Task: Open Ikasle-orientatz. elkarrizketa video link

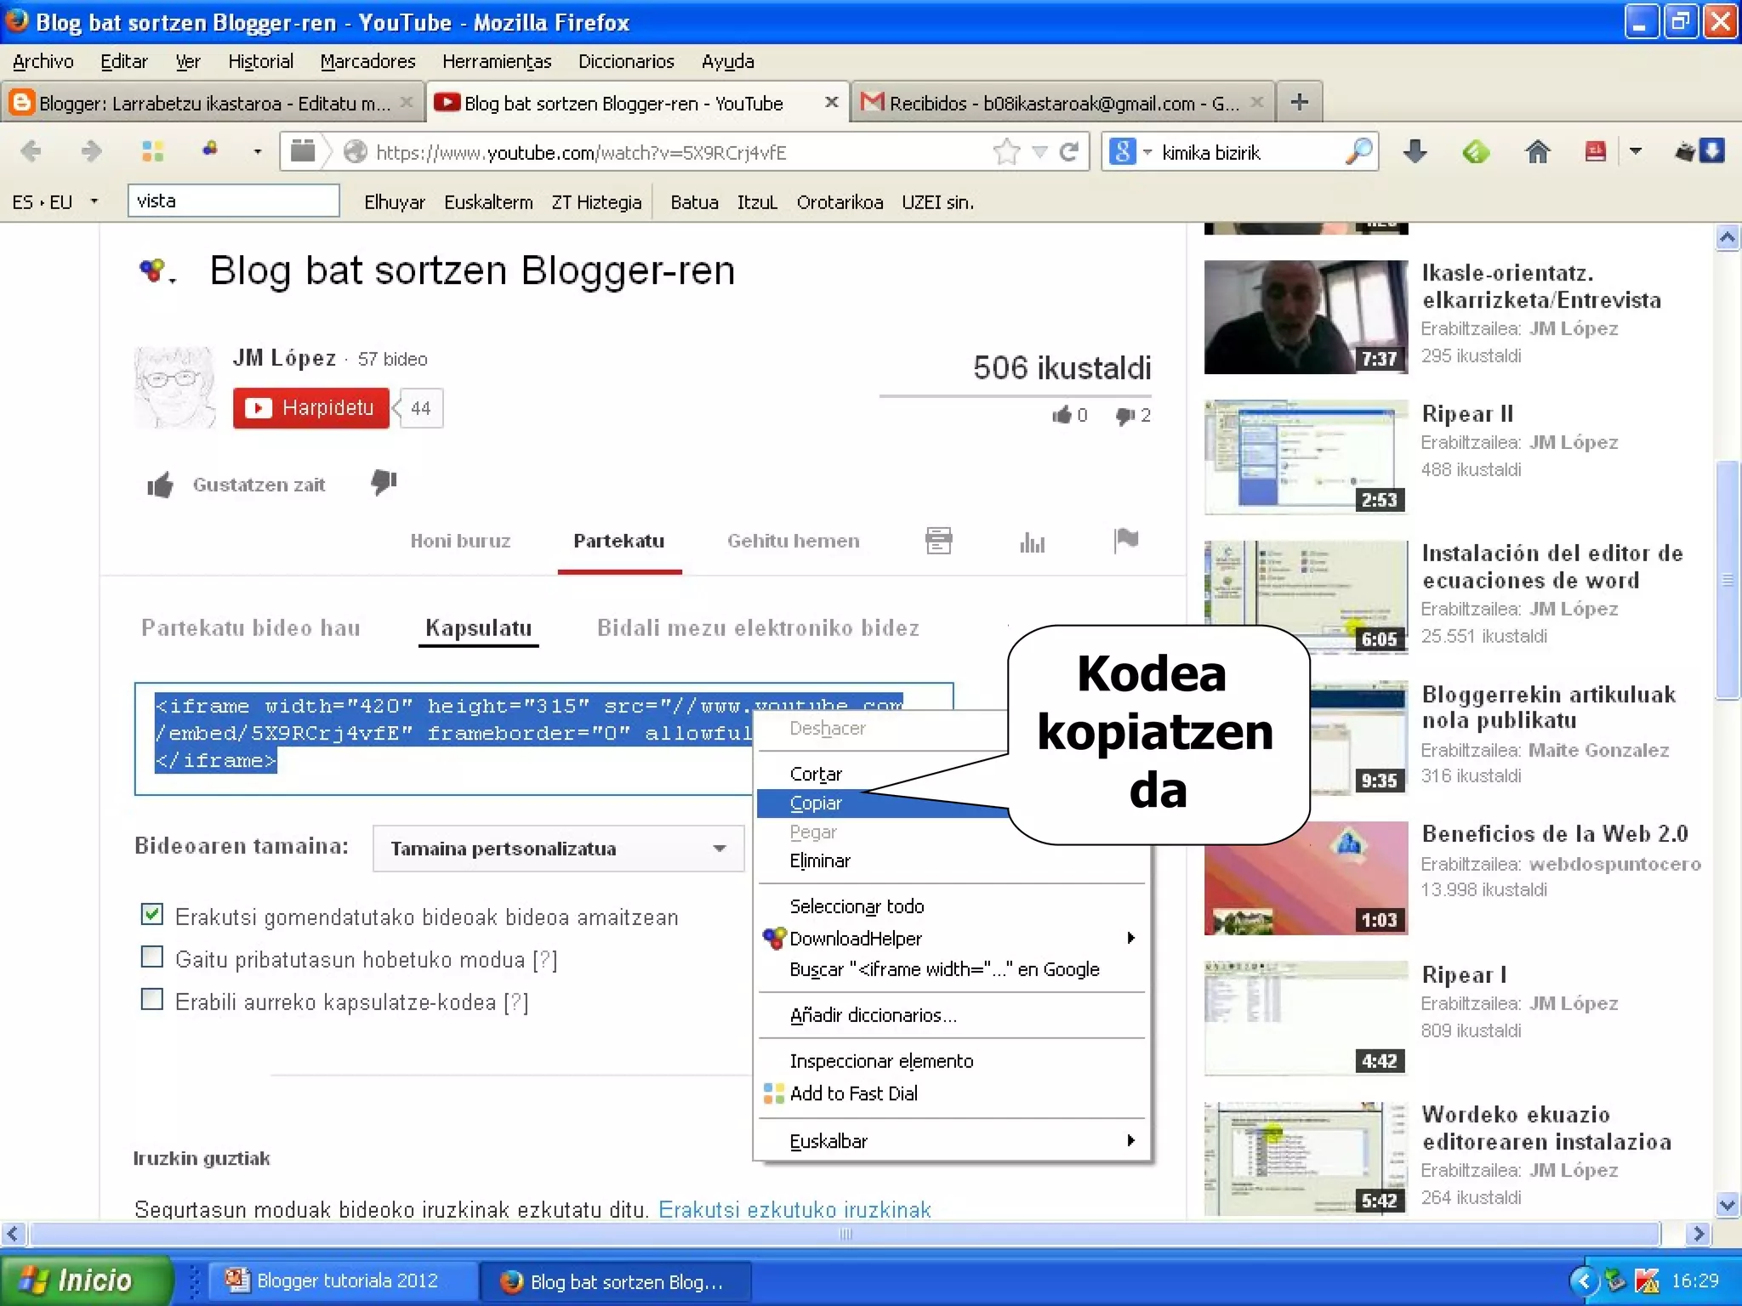Action: (x=1541, y=287)
